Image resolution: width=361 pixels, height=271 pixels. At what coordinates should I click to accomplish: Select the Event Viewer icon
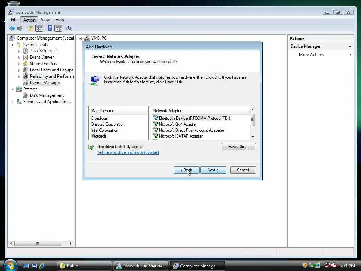25,57
